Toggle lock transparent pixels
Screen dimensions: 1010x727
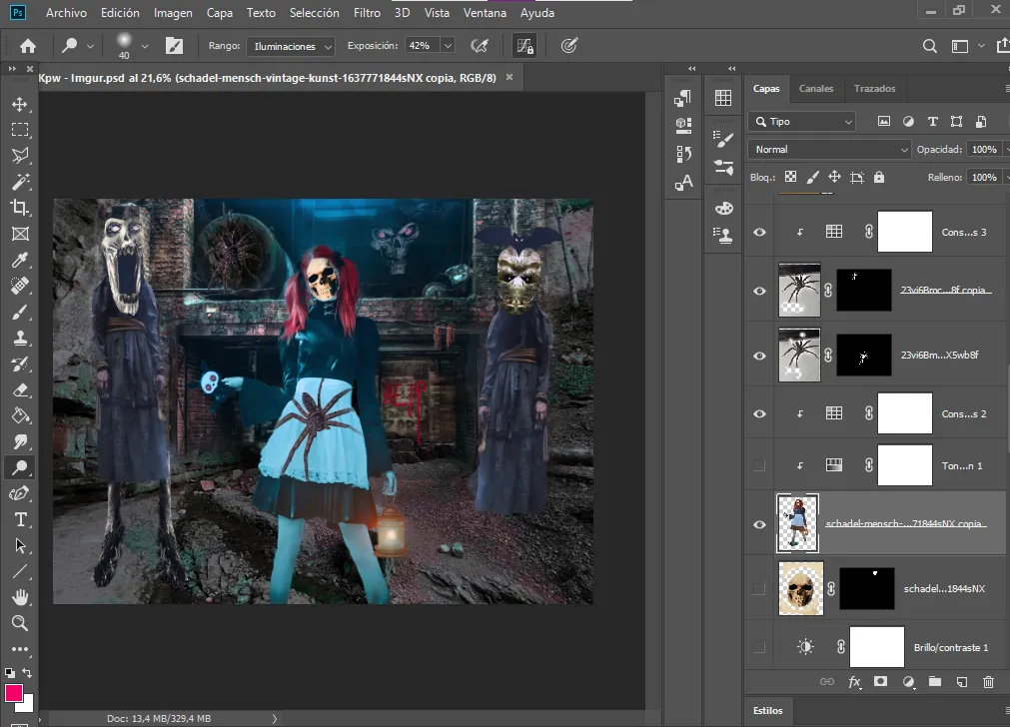[791, 177]
